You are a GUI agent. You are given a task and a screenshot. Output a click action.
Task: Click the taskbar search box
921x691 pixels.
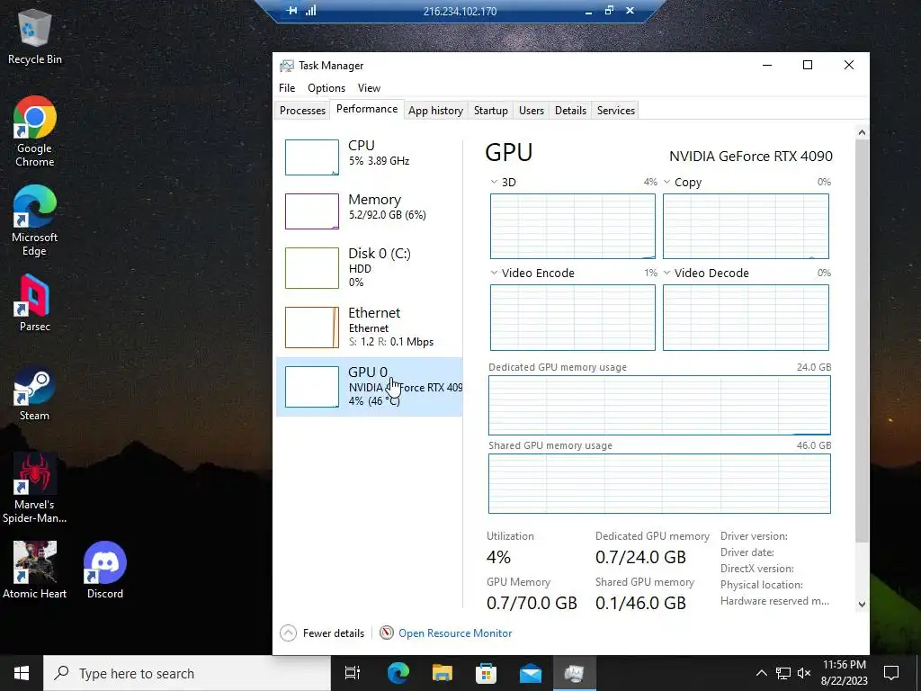click(187, 673)
